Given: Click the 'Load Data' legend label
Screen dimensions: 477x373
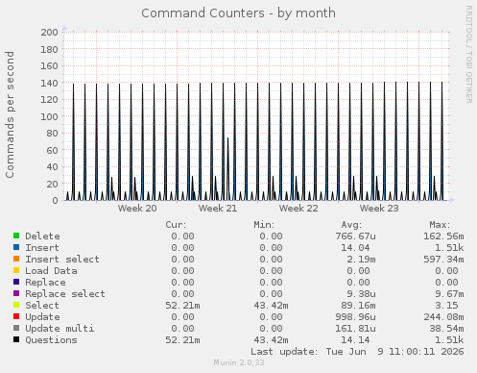Looking at the screenshot, I should [x=51, y=271].
